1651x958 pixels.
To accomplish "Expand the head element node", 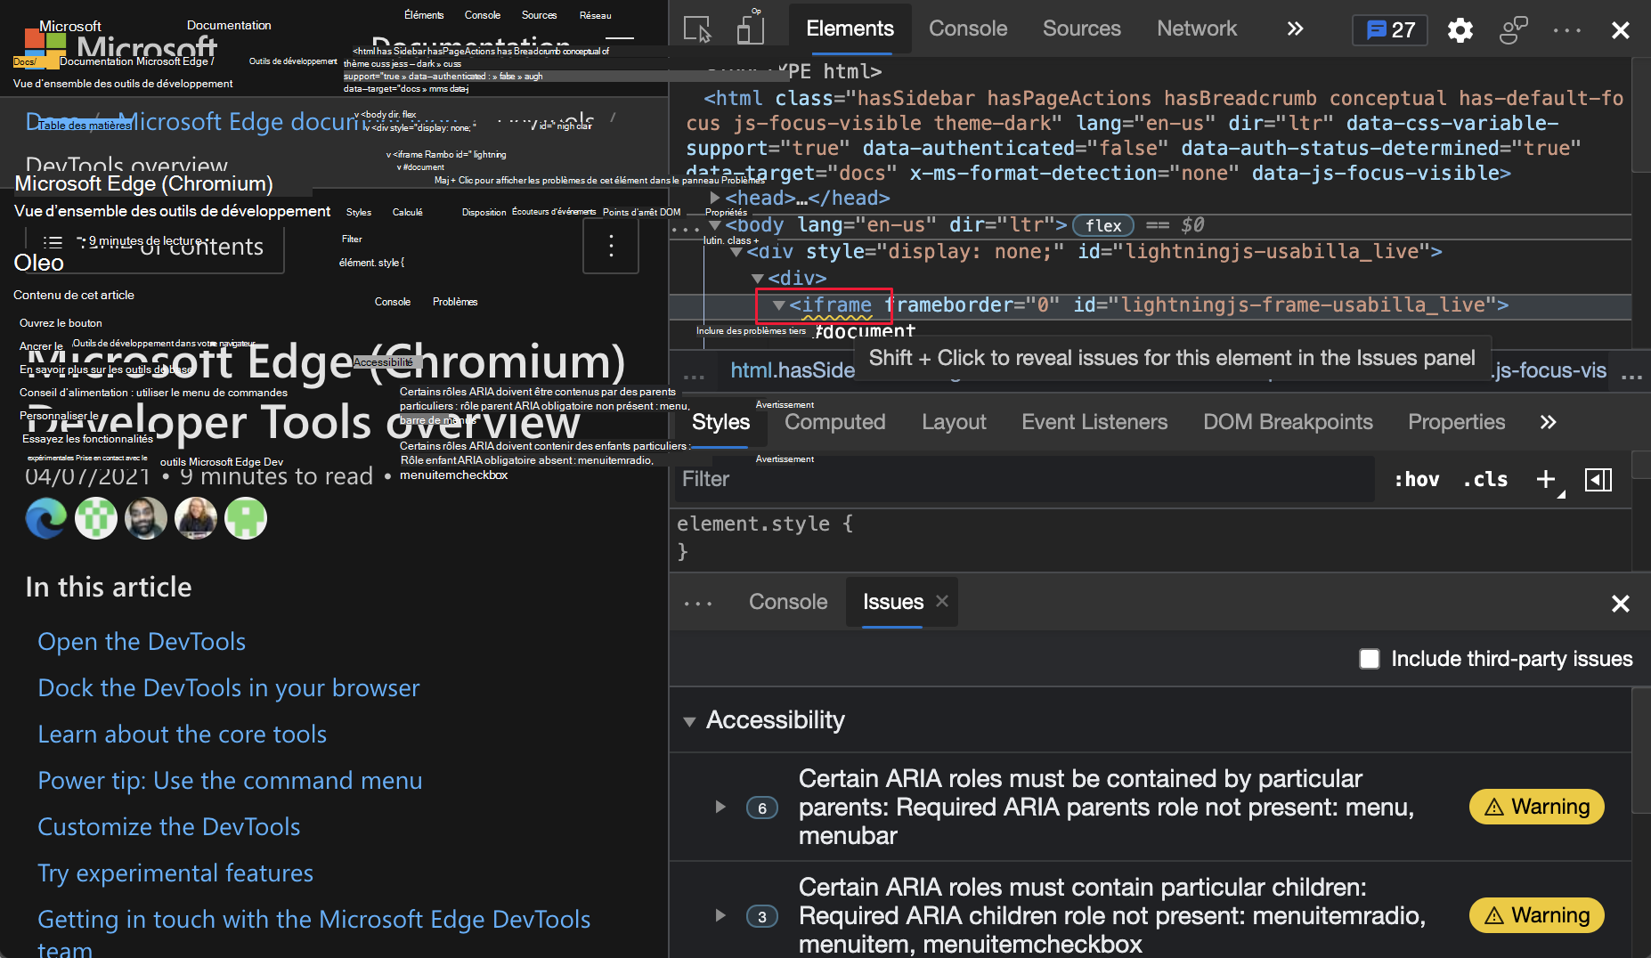I will point(715,198).
